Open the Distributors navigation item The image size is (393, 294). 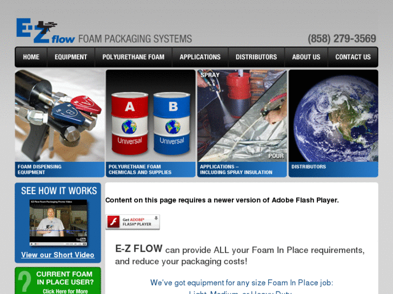256,57
